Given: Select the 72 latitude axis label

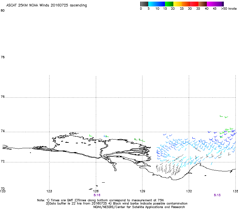Looking at the screenshot, I should coord(3,161).
